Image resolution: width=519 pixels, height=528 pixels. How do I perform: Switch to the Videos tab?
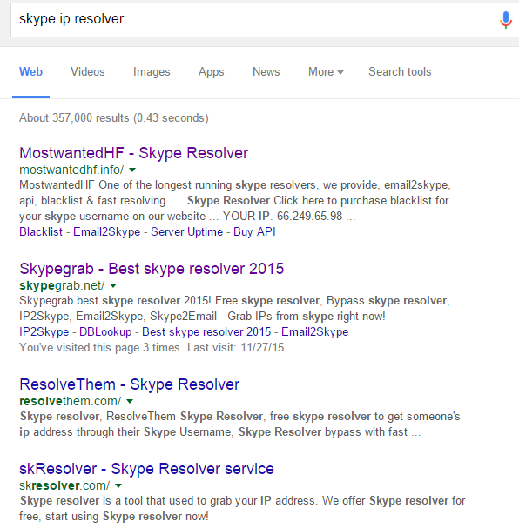88,71
